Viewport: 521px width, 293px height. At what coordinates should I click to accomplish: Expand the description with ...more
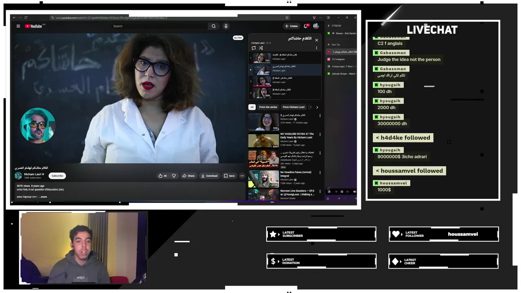coord(43,197)
